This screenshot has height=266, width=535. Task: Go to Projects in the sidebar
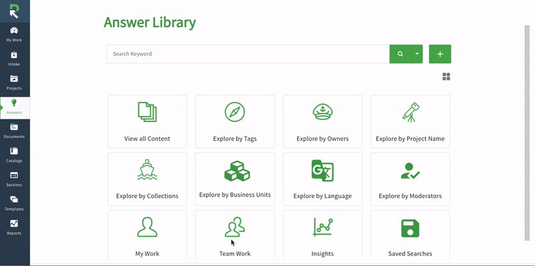pyautogui.click(x=14, y=83)
